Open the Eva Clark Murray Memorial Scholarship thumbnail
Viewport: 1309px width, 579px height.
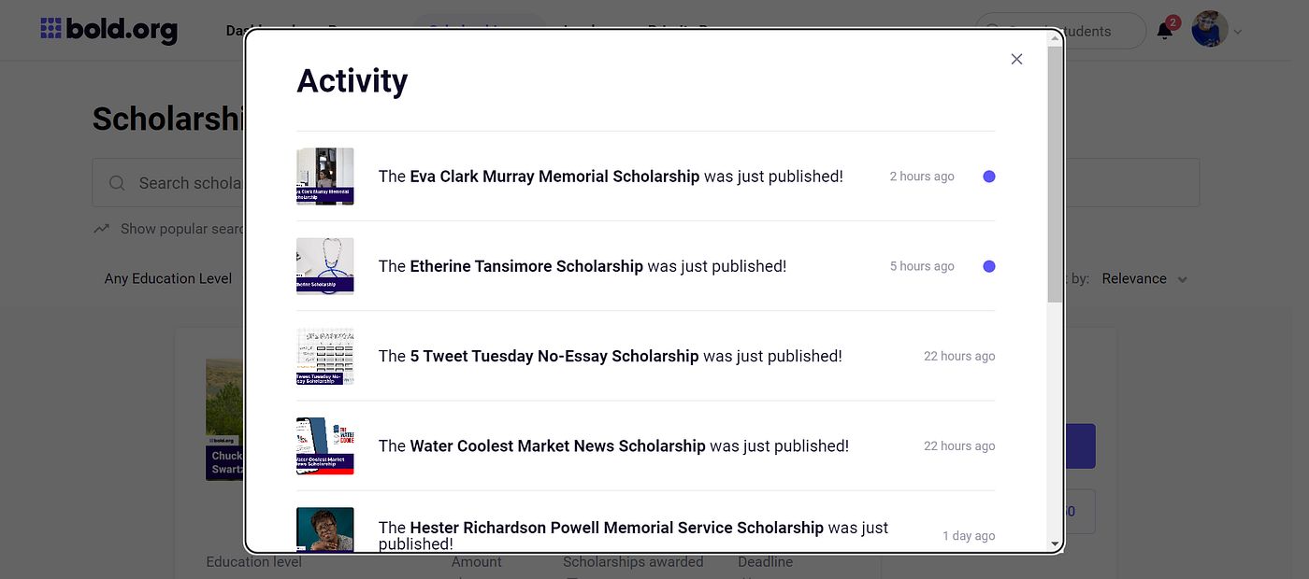[325, 176]
